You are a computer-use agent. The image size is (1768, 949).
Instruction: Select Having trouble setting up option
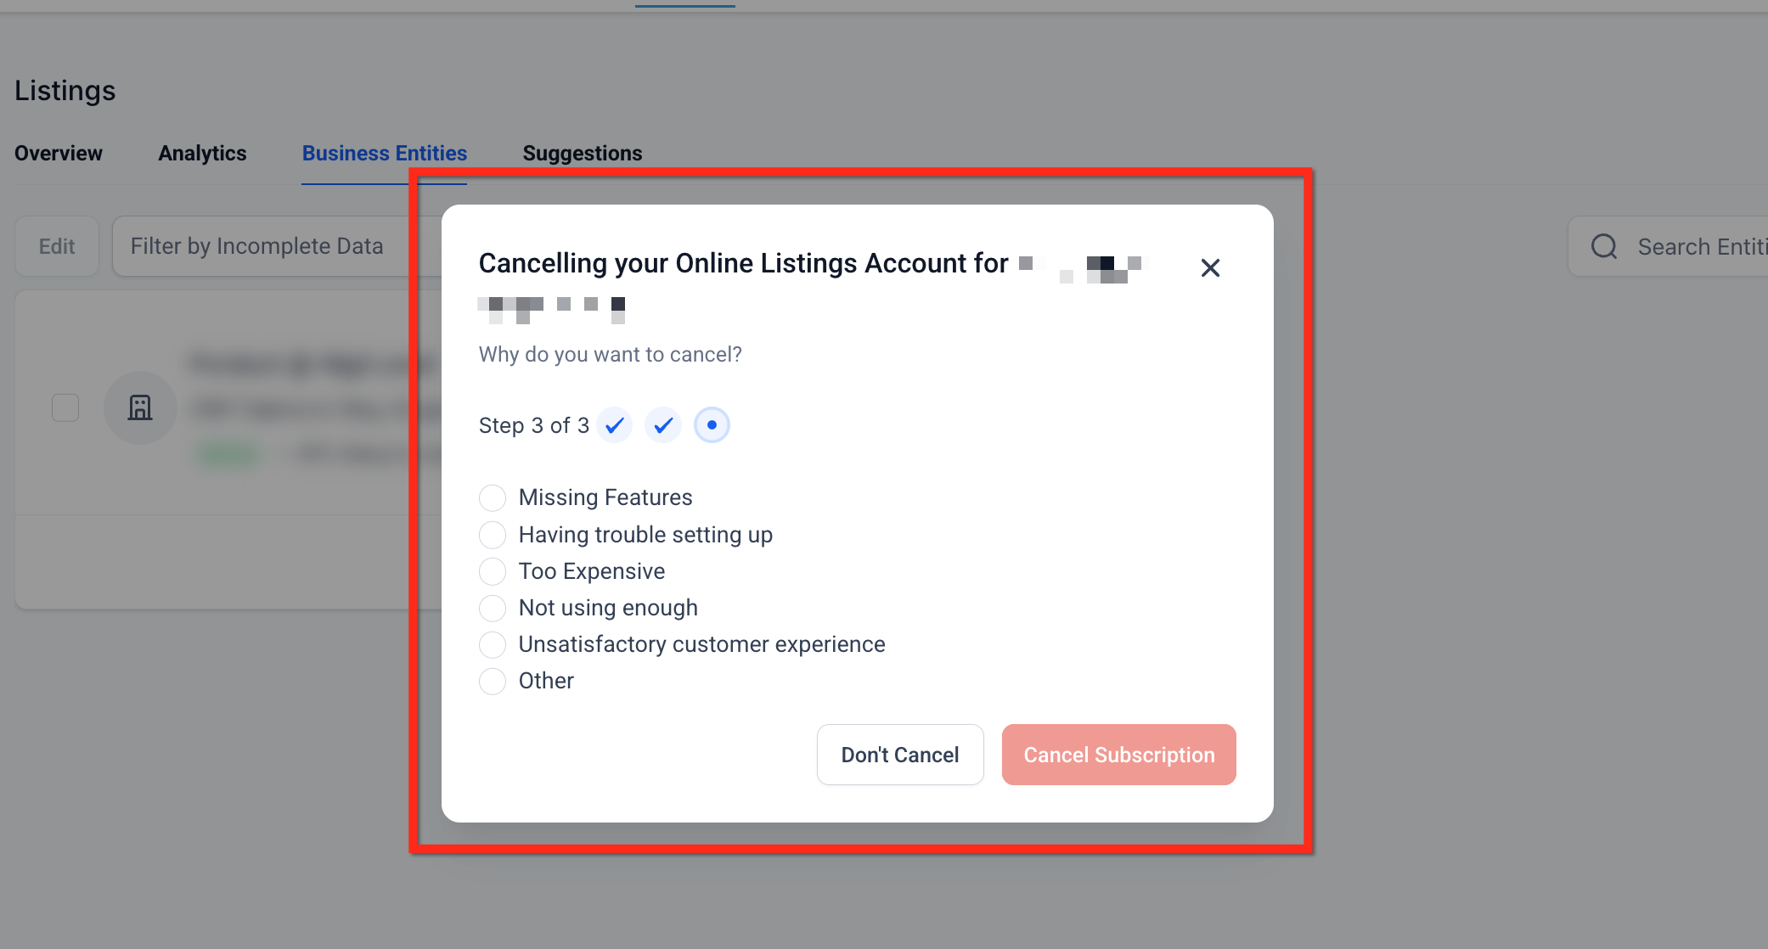(493, 535)
